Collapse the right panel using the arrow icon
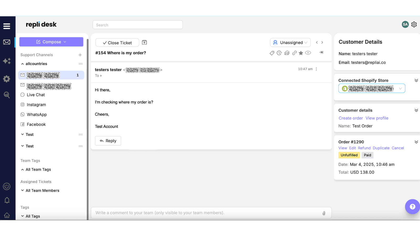 321,52
